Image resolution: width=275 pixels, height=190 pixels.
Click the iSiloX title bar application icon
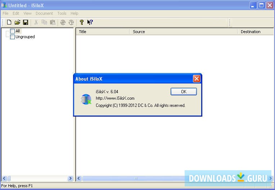(x=4, y=5)
